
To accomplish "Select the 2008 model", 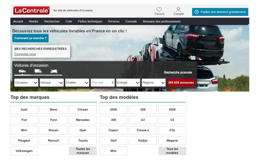I will tap(114, 110).
